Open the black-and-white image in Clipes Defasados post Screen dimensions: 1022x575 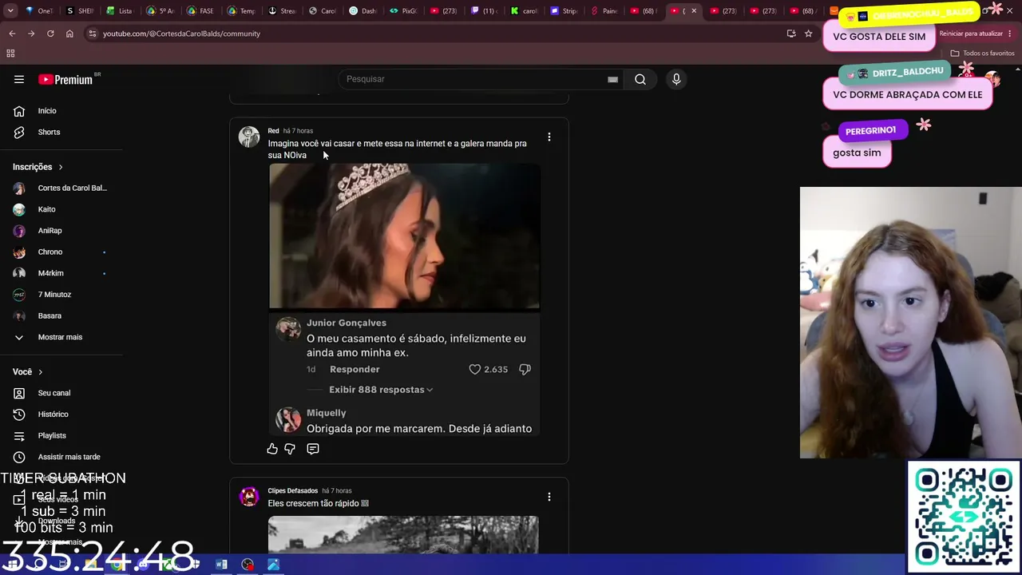point(403,534)
